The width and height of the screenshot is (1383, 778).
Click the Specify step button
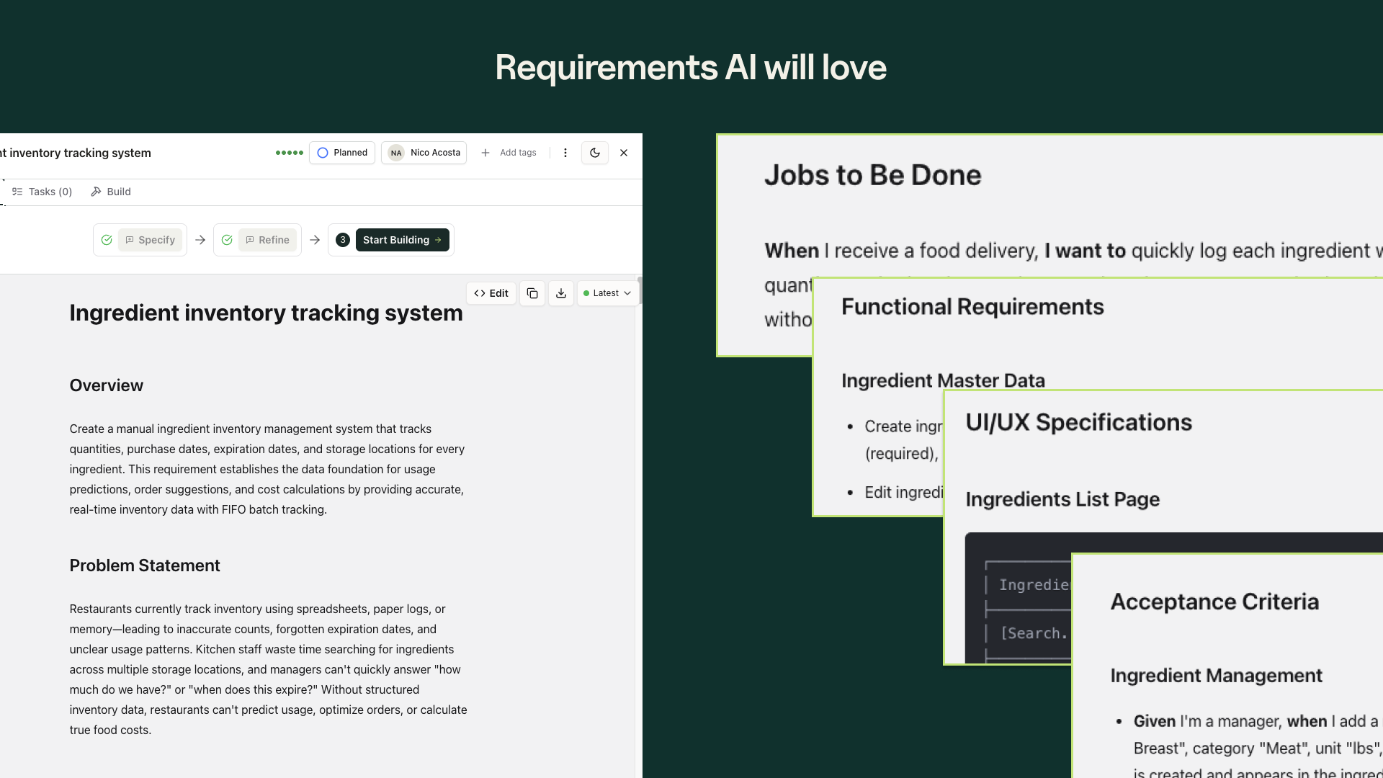tap(151, 240)
